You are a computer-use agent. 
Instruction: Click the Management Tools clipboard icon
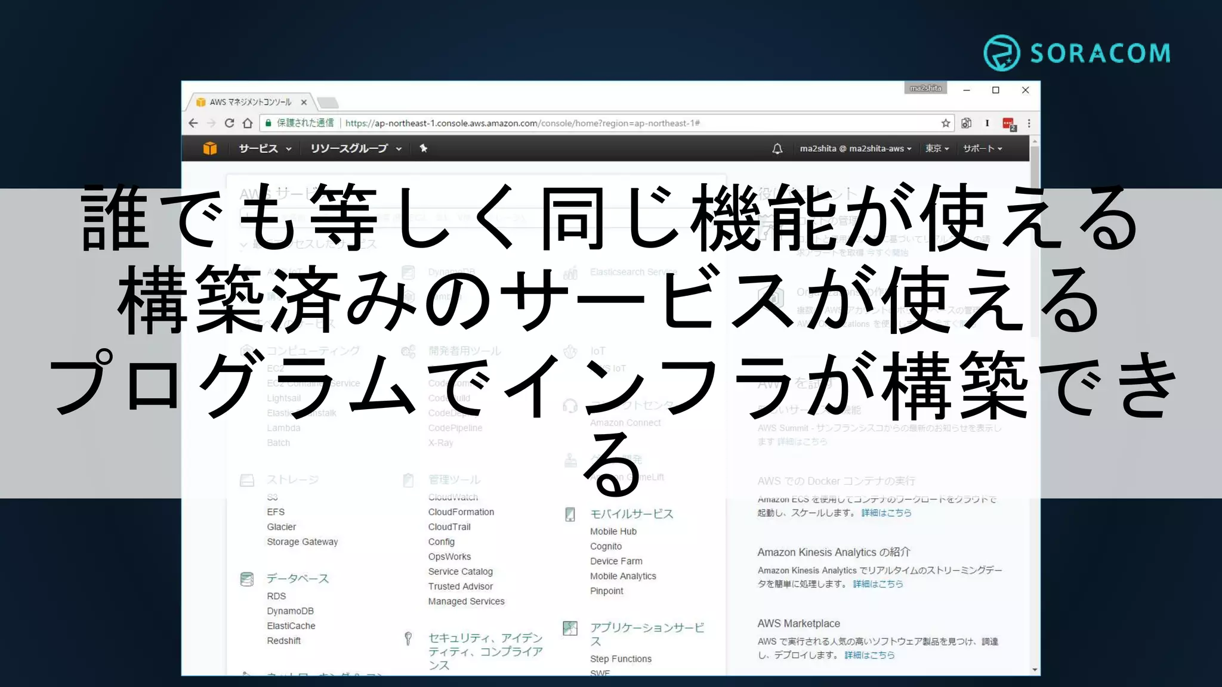[408, 480]
